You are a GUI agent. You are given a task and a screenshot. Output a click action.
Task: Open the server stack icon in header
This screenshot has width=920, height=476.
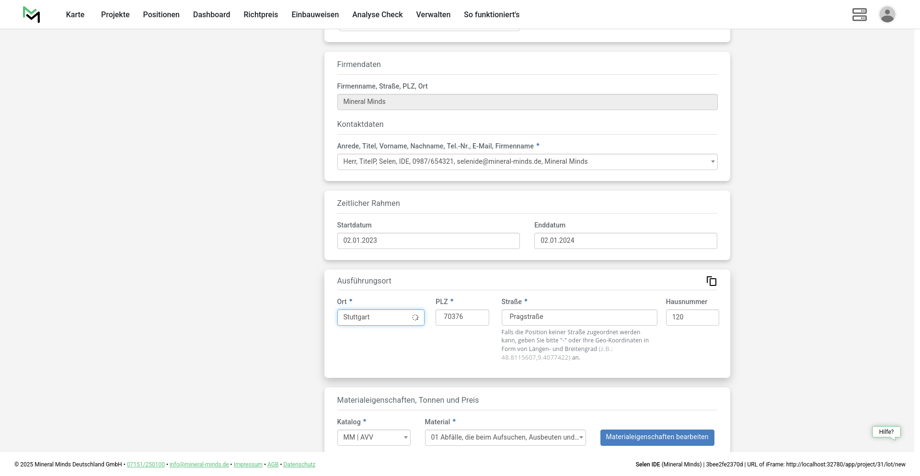tap(859, 14)
